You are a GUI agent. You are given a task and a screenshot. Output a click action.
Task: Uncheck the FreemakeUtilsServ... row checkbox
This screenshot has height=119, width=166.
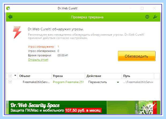tap(10, 82)
